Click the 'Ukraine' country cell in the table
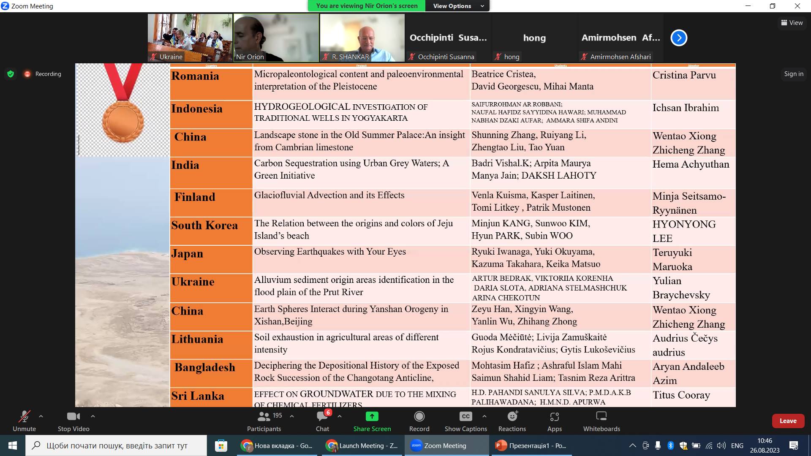811x456 pixels. click(x=211, y=288)
